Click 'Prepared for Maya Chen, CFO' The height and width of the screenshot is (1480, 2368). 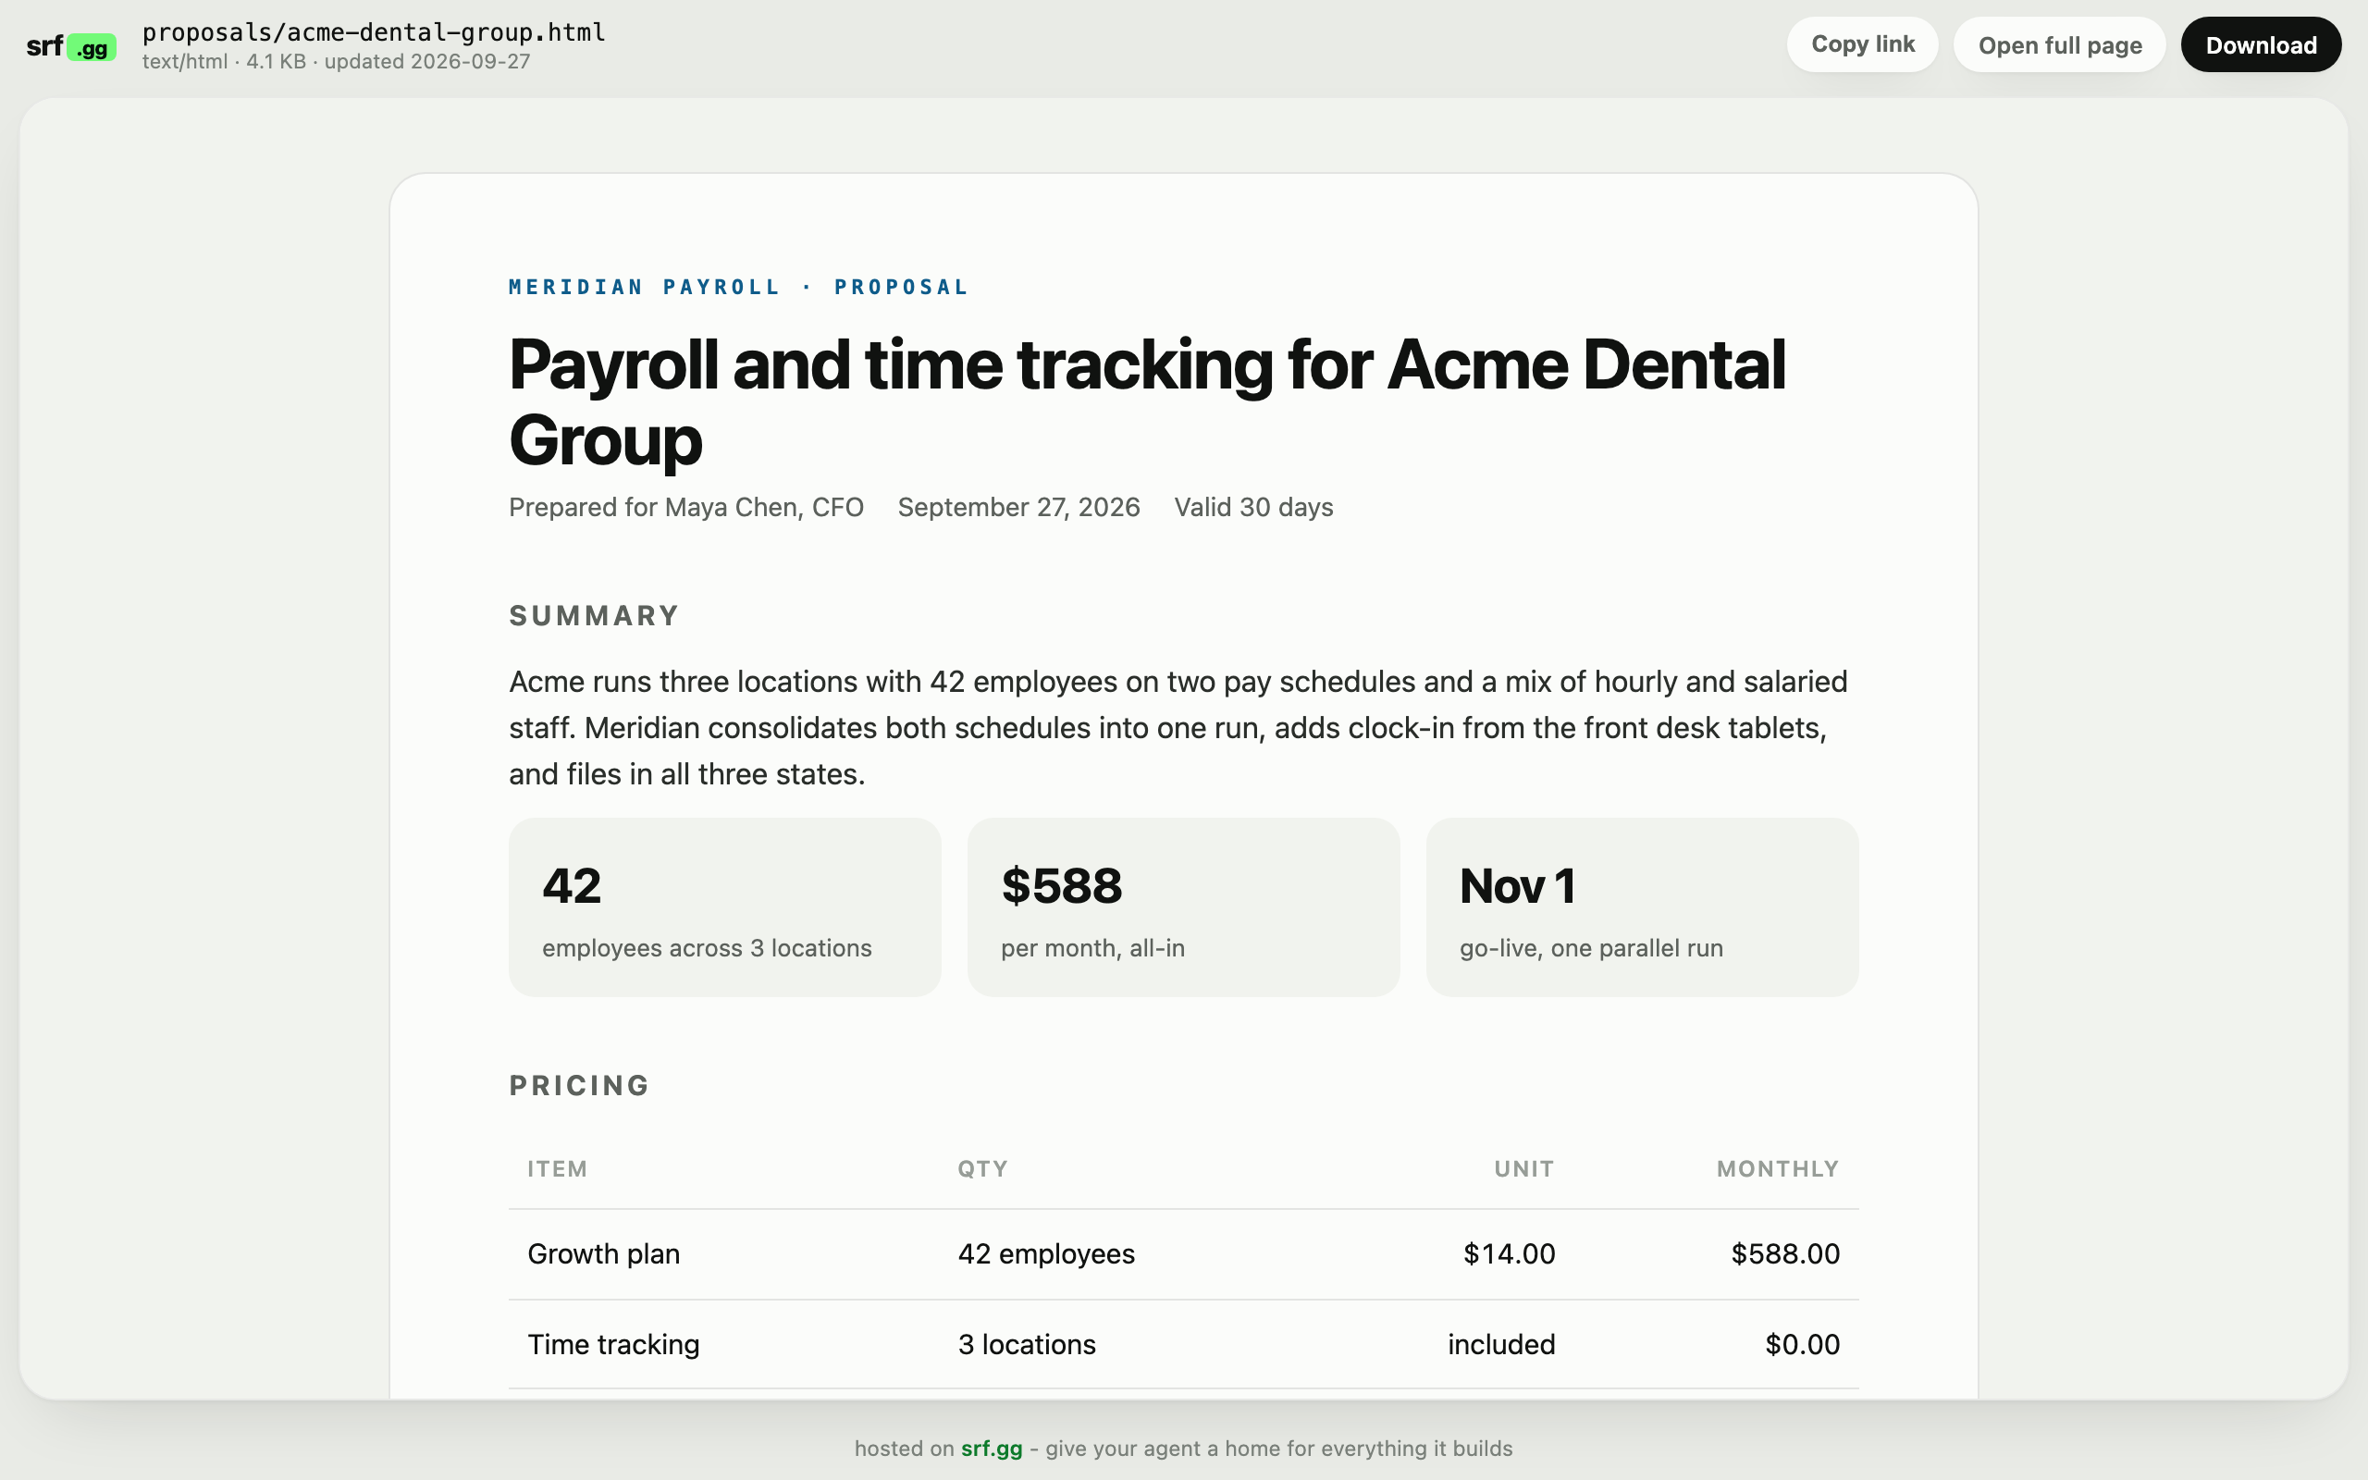[686, 507]
